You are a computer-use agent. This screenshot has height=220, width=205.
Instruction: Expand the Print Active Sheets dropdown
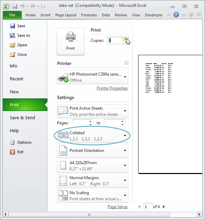(92, 111)
